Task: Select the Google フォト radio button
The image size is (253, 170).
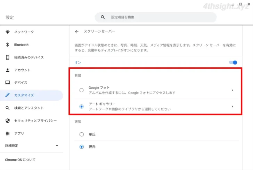Action: coord(81,90)
